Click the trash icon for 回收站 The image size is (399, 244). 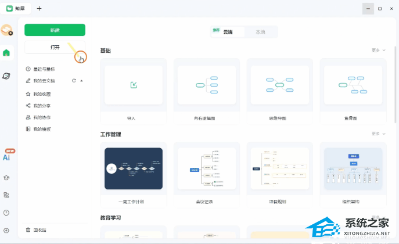pos(28,230)
